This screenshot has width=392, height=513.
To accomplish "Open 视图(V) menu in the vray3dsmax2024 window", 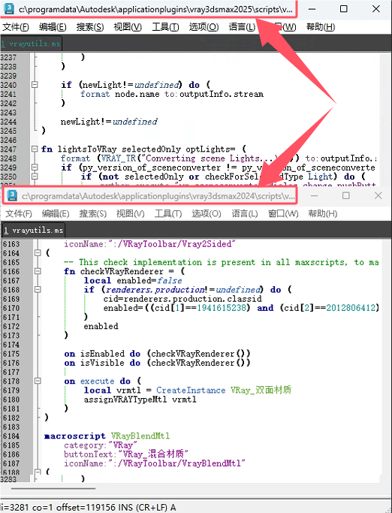I will pos(130,214).
